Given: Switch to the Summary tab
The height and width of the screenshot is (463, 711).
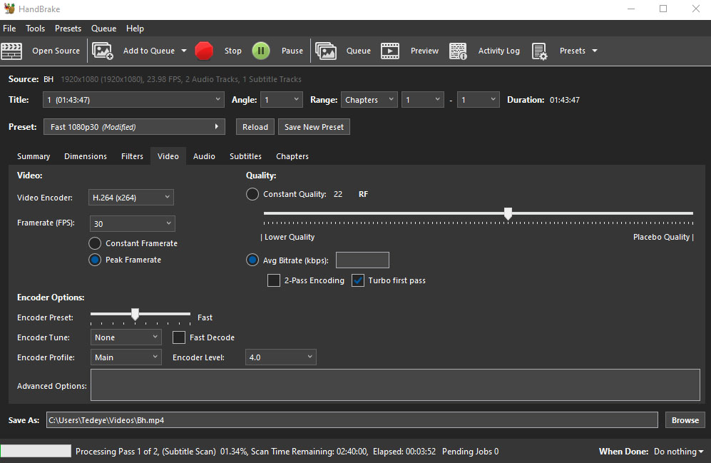Looking at the screenshot, I should 34,156.
